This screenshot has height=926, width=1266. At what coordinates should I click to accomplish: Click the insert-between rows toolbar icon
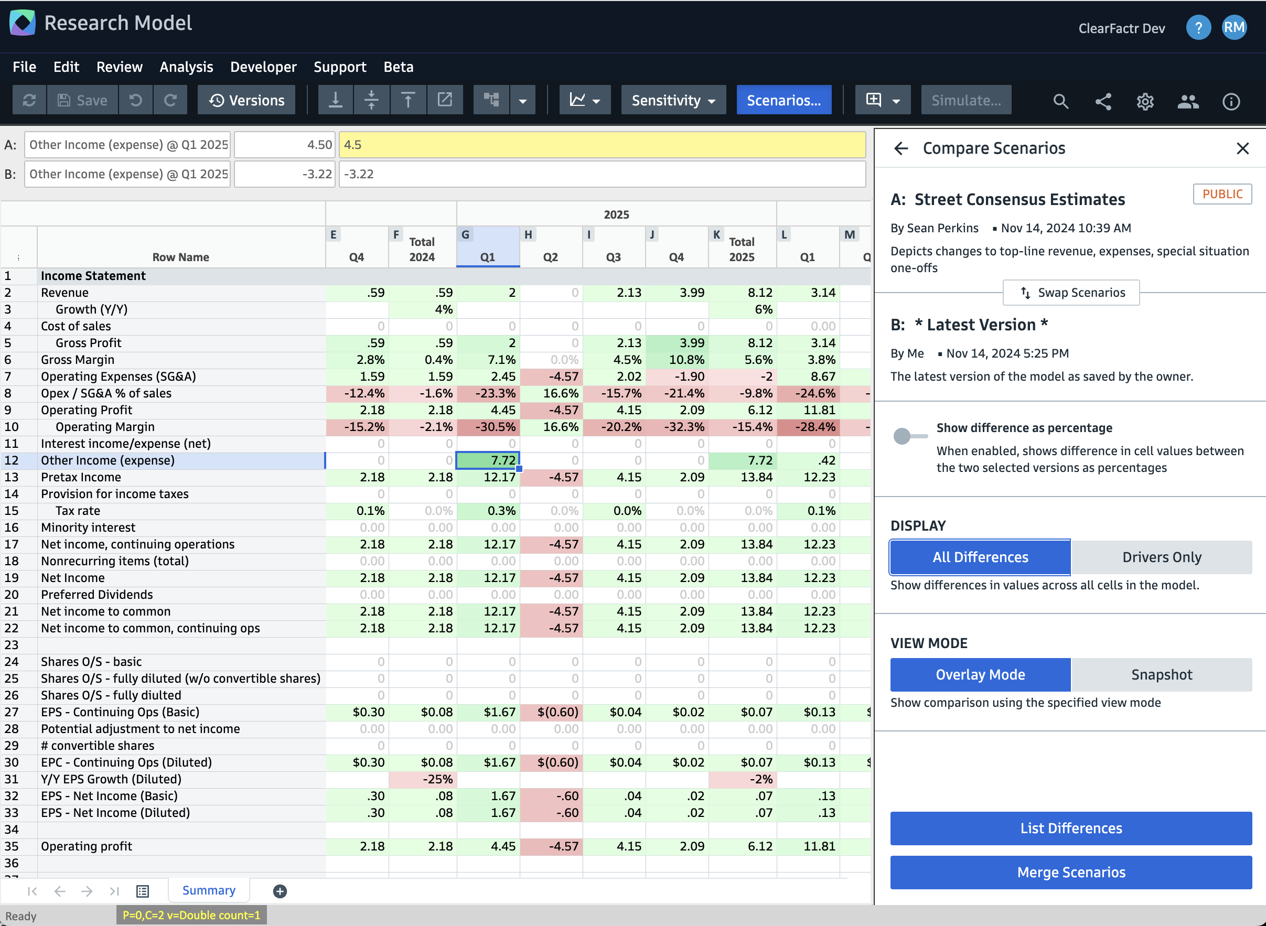point(371,100)
